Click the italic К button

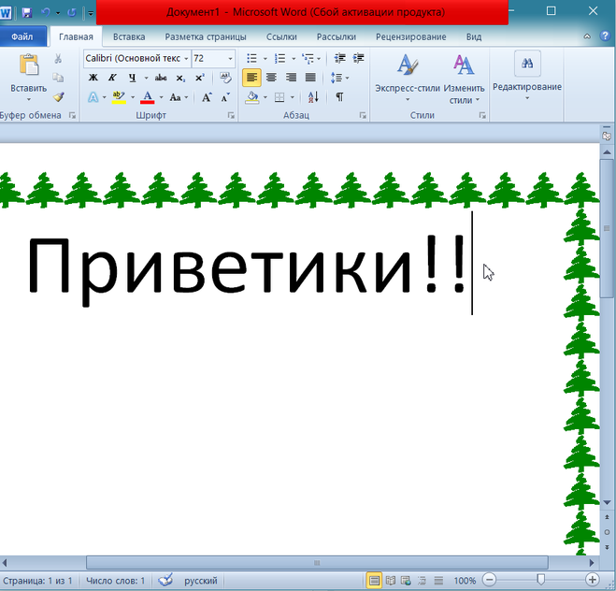point(112,78)
